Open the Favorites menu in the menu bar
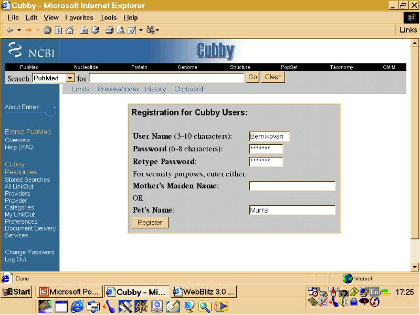 (79, 18)
